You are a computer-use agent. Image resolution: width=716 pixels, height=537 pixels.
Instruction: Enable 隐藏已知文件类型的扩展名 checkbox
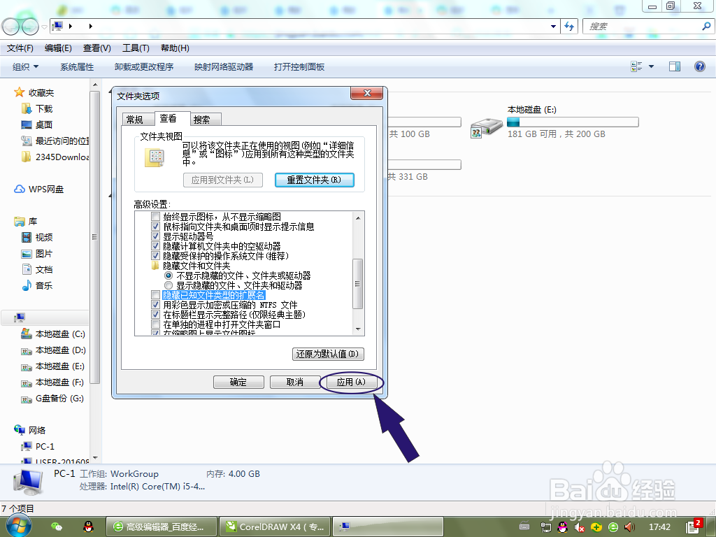point(155,295)
